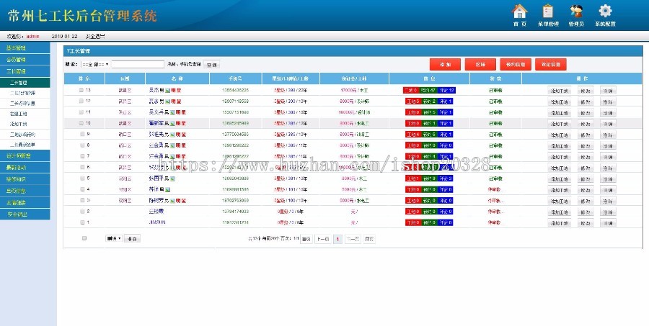649x326 pixels.
Task: Expand the 单页信息 sidebar section
Action: [x=25, y=191]
